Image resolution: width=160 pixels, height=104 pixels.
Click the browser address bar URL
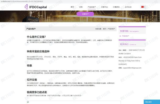[22, 1]
